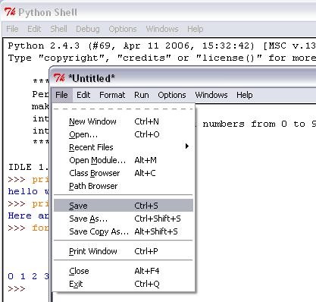This screenshot has width=316, height=302.
Task: Choose Exit from the File menu
Action: [x=124, y=284]
